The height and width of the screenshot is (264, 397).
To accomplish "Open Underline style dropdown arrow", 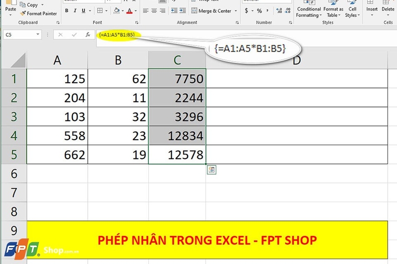I will coord(90,10).
